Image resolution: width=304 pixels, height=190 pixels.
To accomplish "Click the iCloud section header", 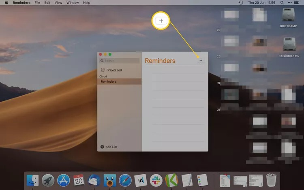I will [x=103, y=77].
